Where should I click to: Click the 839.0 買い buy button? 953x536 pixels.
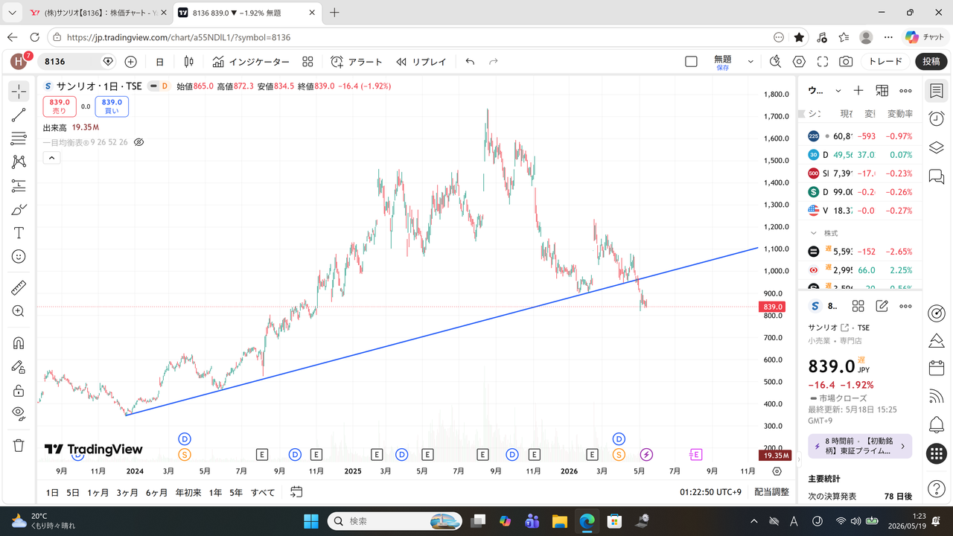tap(112, 106)
